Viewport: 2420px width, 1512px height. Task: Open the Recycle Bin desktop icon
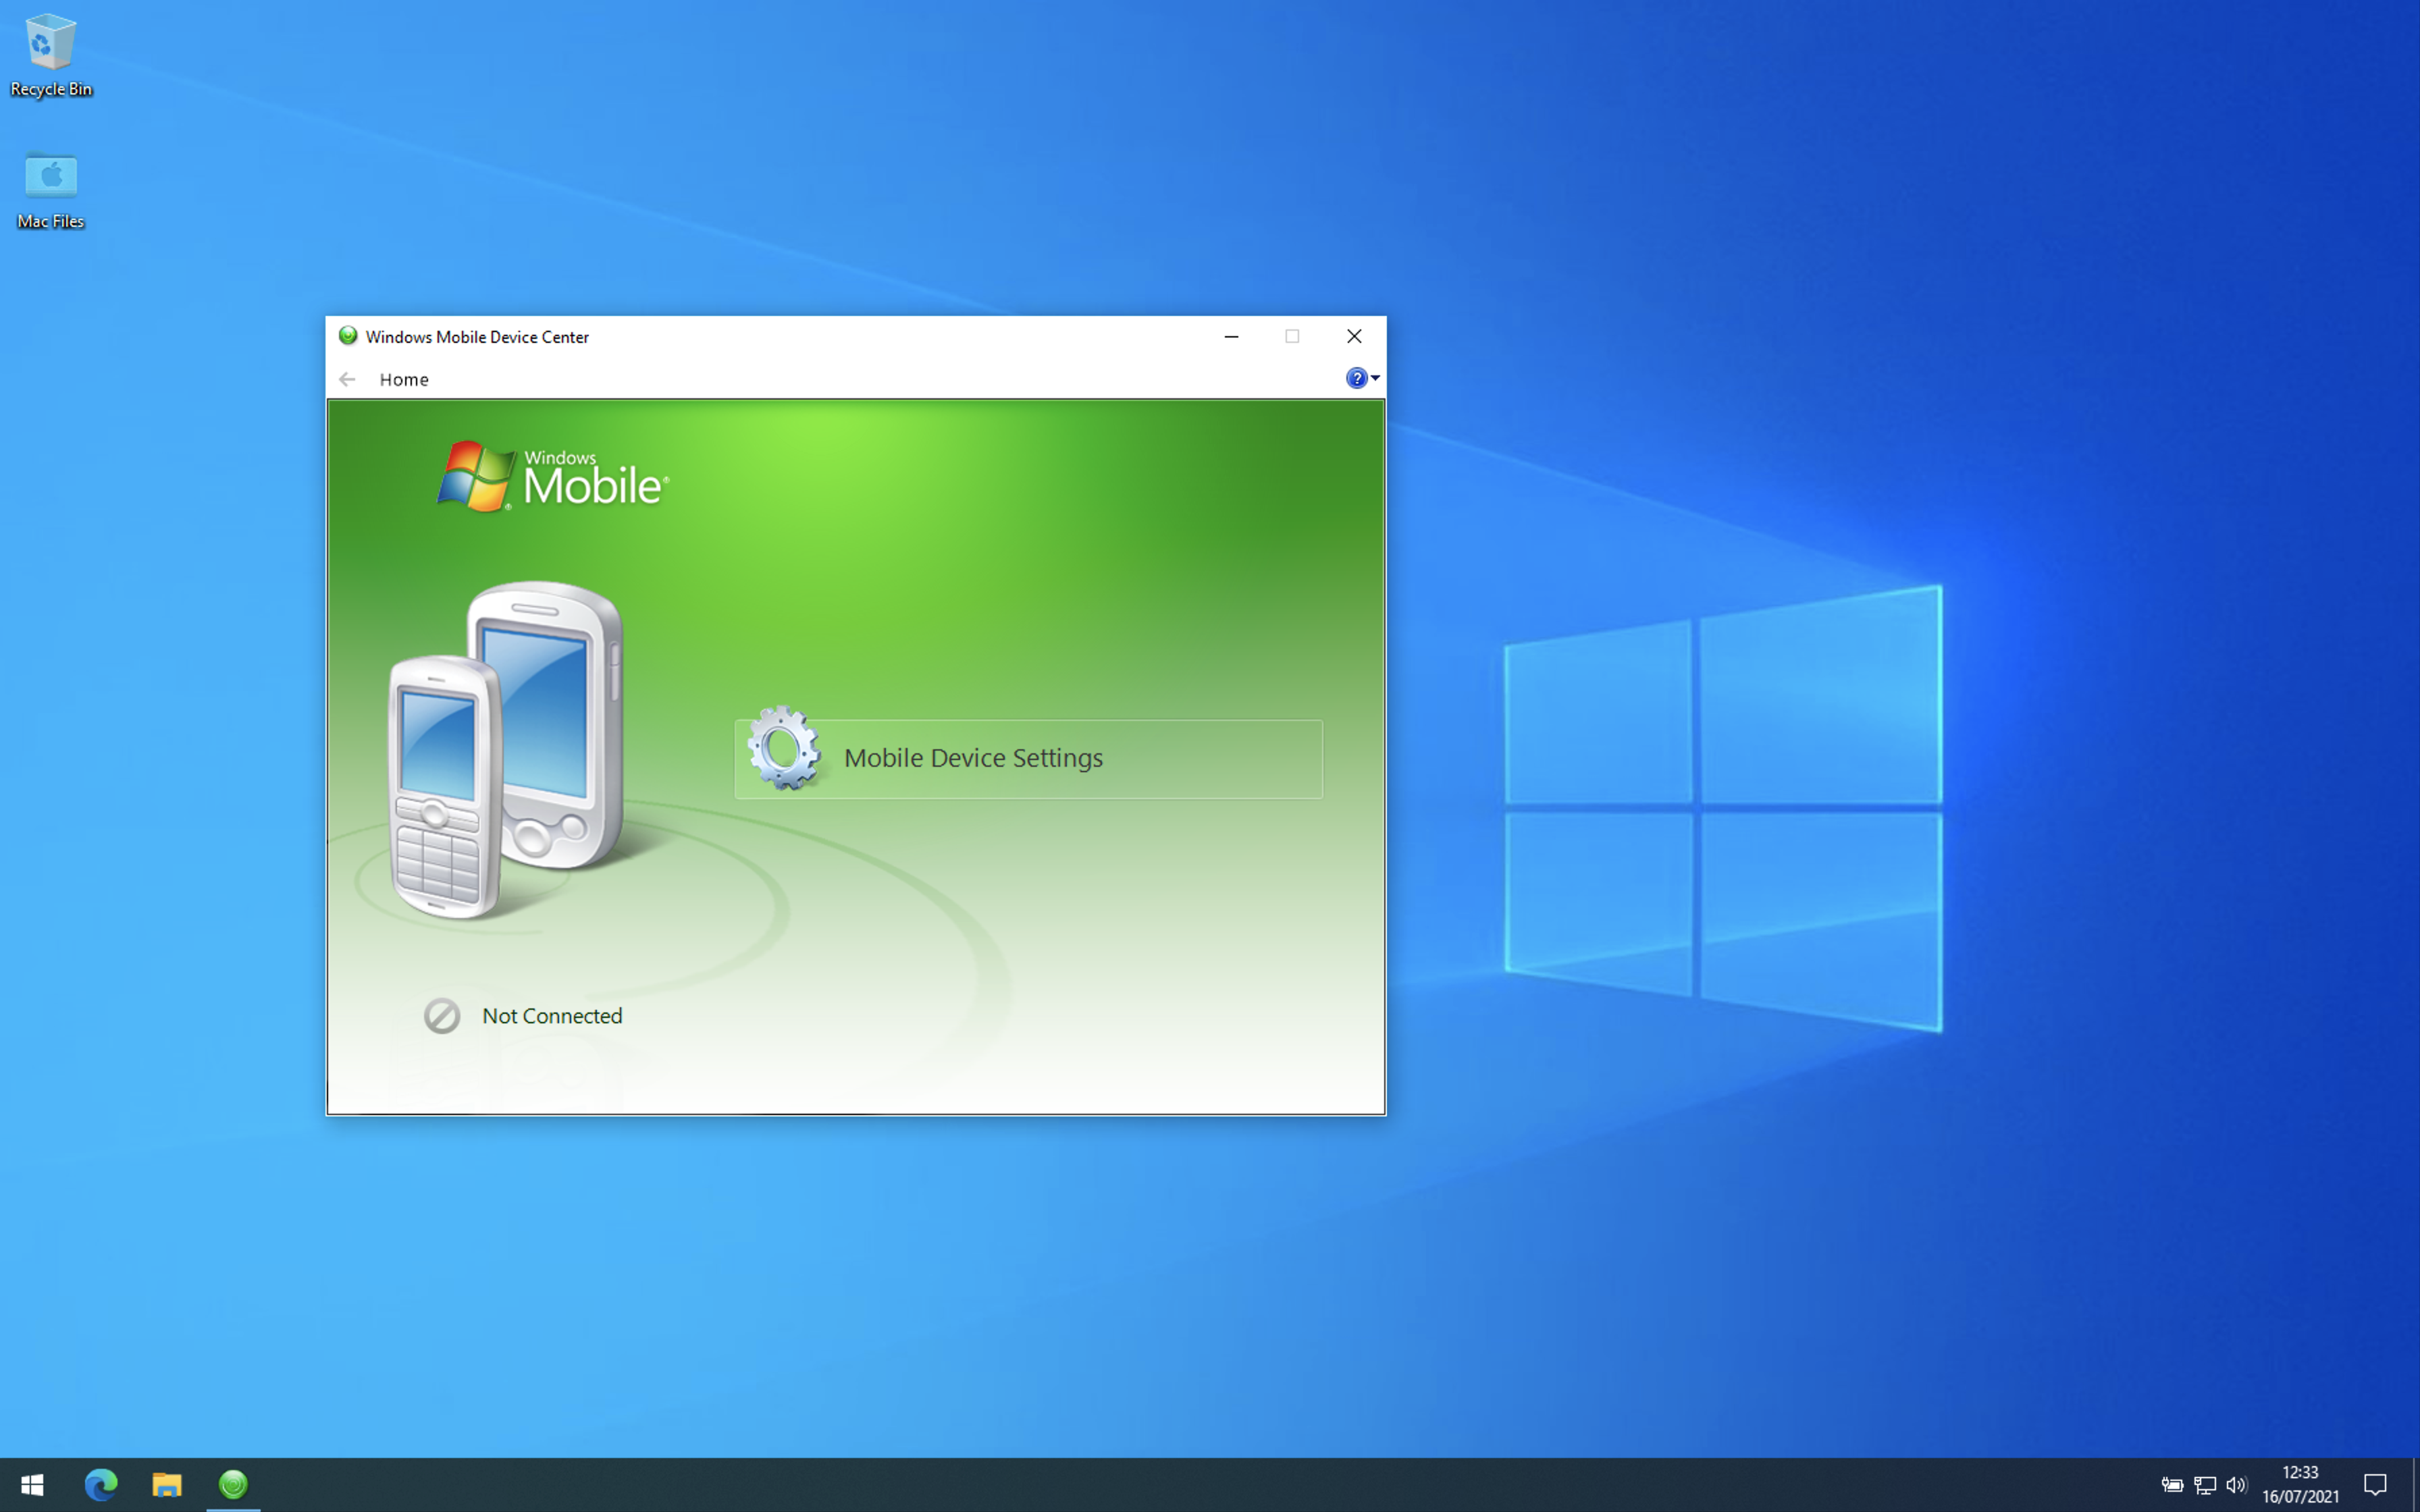[x=50, y=56]
